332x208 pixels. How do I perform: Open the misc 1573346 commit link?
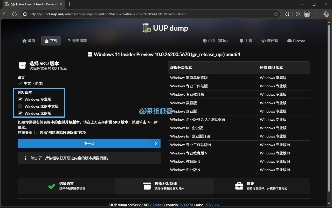[211, 205]
